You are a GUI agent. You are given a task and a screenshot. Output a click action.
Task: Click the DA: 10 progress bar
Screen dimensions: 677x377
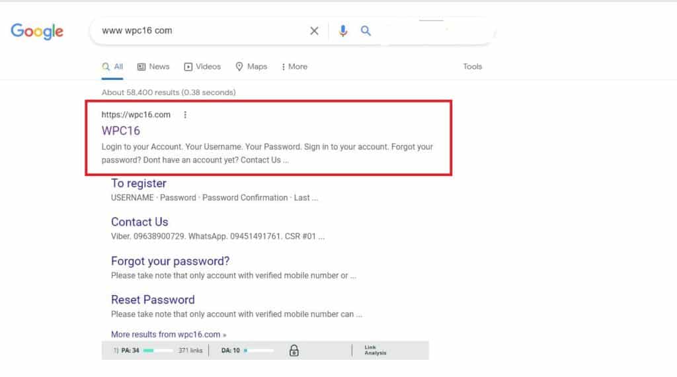coord(259,351)
